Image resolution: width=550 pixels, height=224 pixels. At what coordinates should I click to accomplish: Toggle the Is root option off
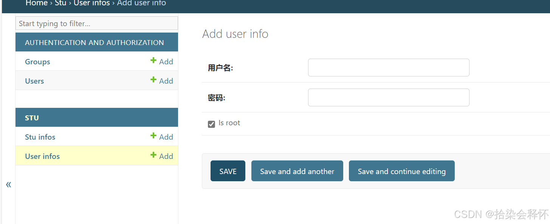tap(211, 124)
